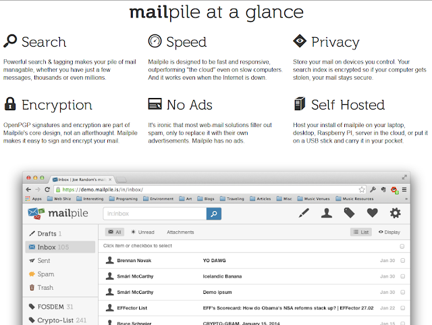Image resolution: width=432 pixels, height=325 pixels.
Task: Check the box for the Icelandic Banana message
Action: point(402,276)
